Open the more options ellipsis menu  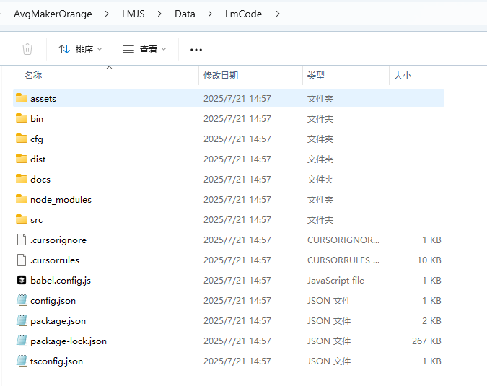tap(196, 49)
